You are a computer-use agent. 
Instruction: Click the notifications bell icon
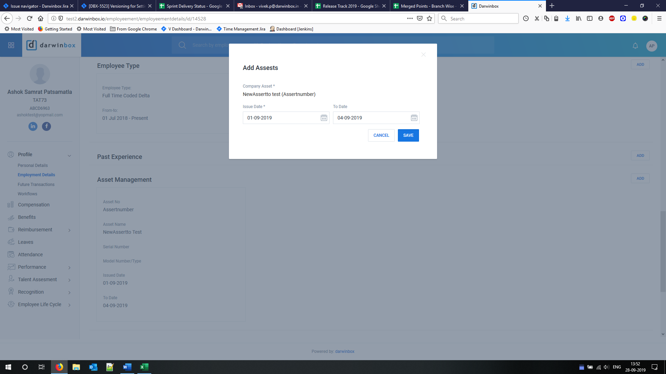coord(635,46)
